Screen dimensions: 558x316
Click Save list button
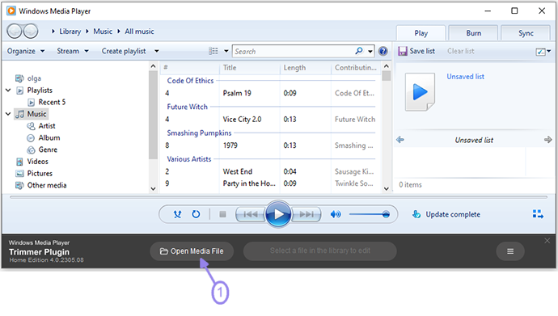coord(416,51)
